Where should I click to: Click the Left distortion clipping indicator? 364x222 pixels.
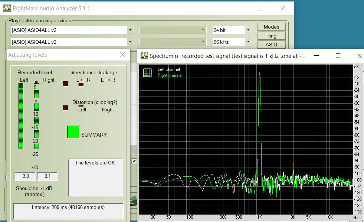pyautogui.click(x=65, y=108)
